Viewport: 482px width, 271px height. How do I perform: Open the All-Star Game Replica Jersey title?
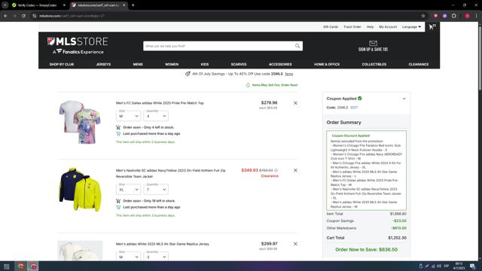[163, 244]
